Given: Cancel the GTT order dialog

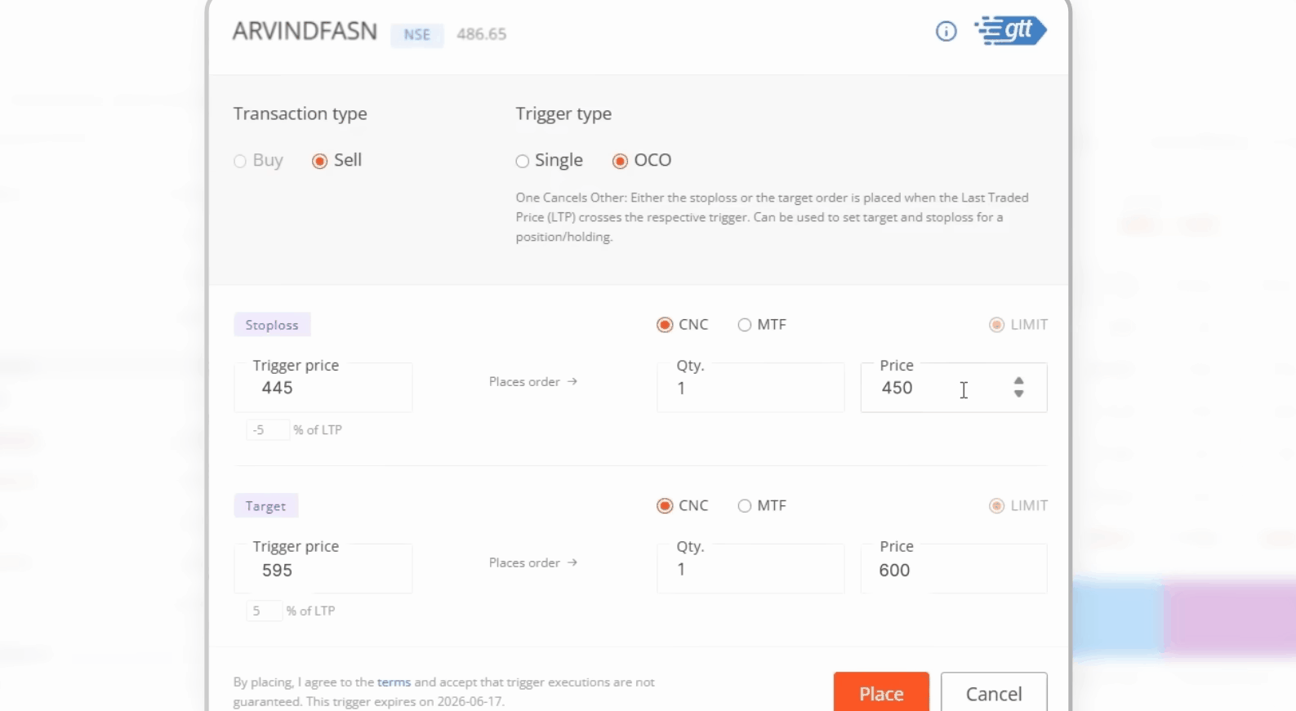Looking at the screenshot, I should click(x=993, y=693).
